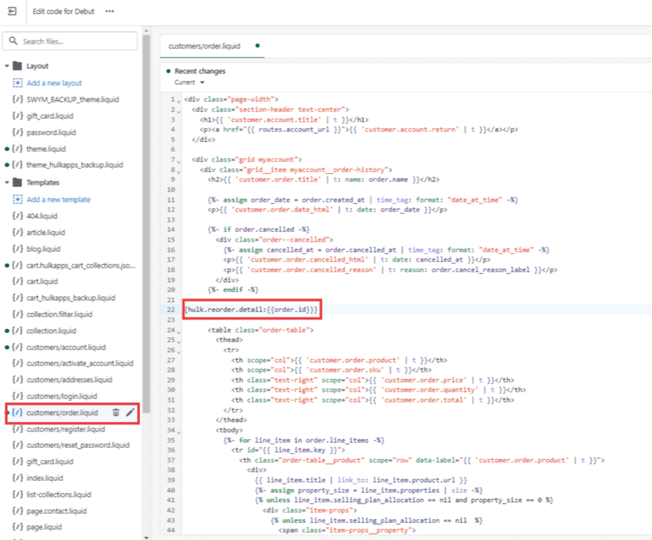Fold code at line 7 arrow
This screenshot has height=540, width=652.
coord(178,162)
